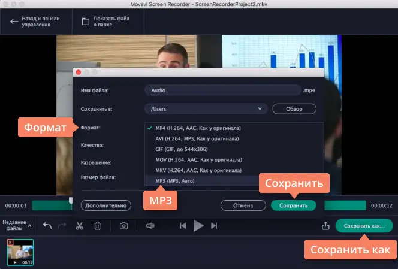Click the trash delete icon
Image resolution: width=398 pixels, height=269 pixels.
coord(98,226)
